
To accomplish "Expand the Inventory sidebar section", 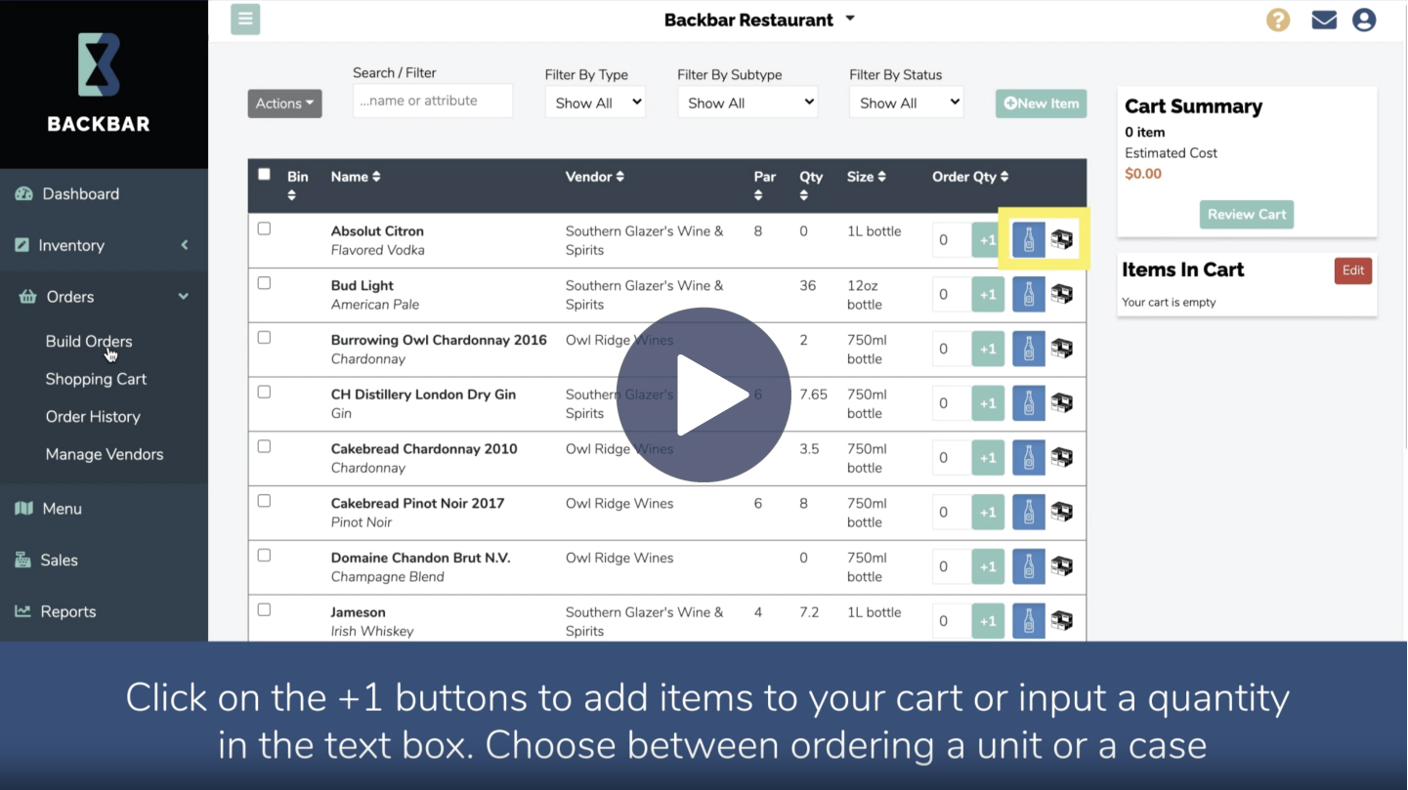I will [x=104, y=245].
